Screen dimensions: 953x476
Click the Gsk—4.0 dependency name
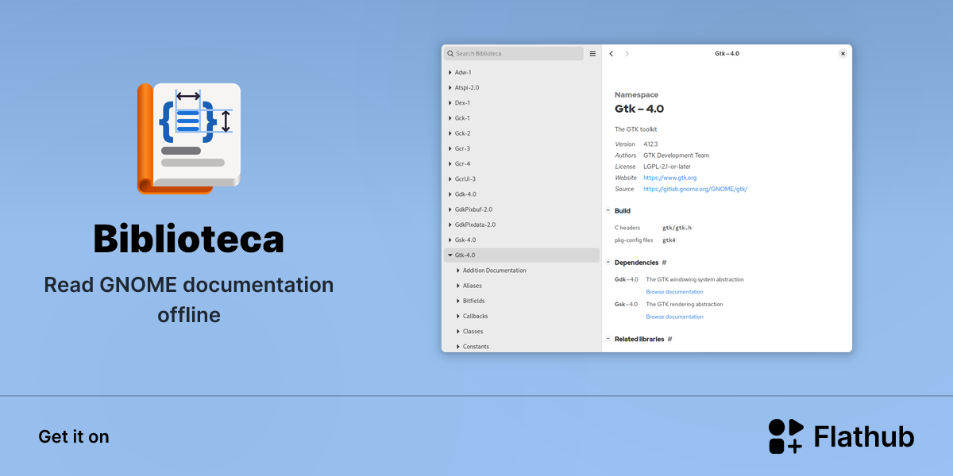(x=627, y=304)
